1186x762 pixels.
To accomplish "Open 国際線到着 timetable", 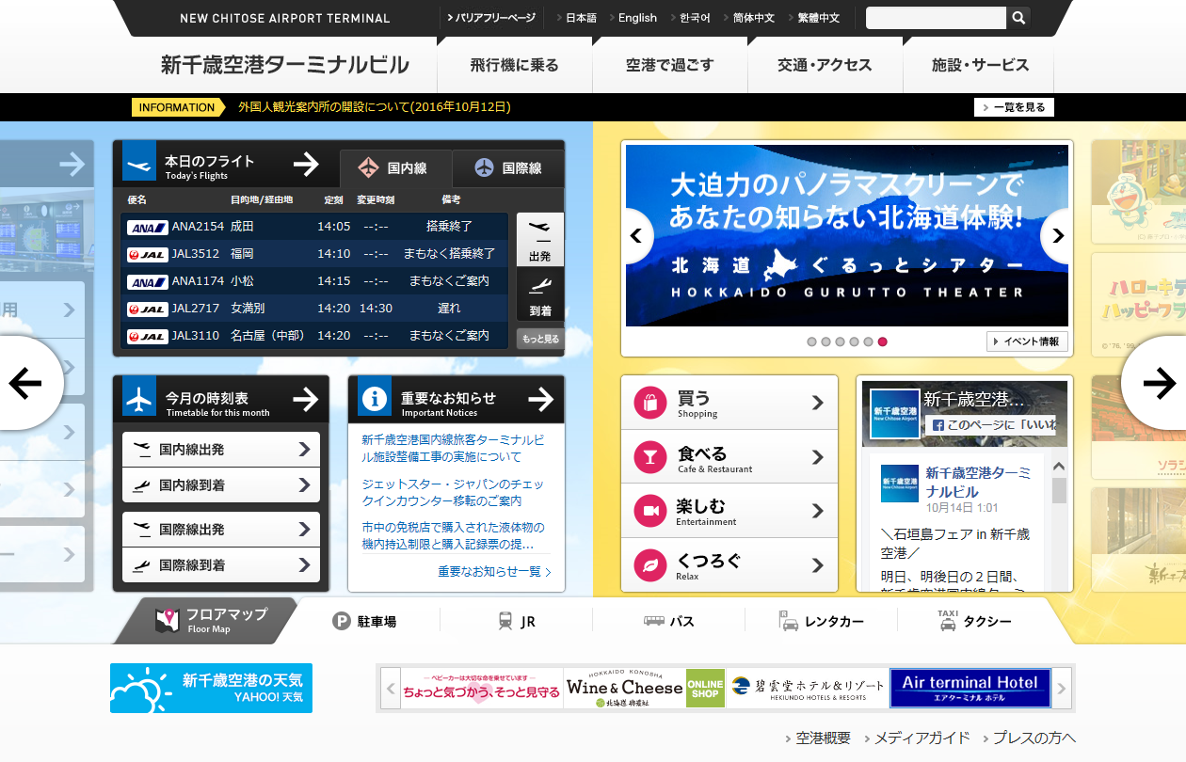I will pos(221,565).
